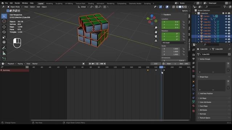
Task: Open the Object Data properties tab
Action: click(x=194, y=102)
